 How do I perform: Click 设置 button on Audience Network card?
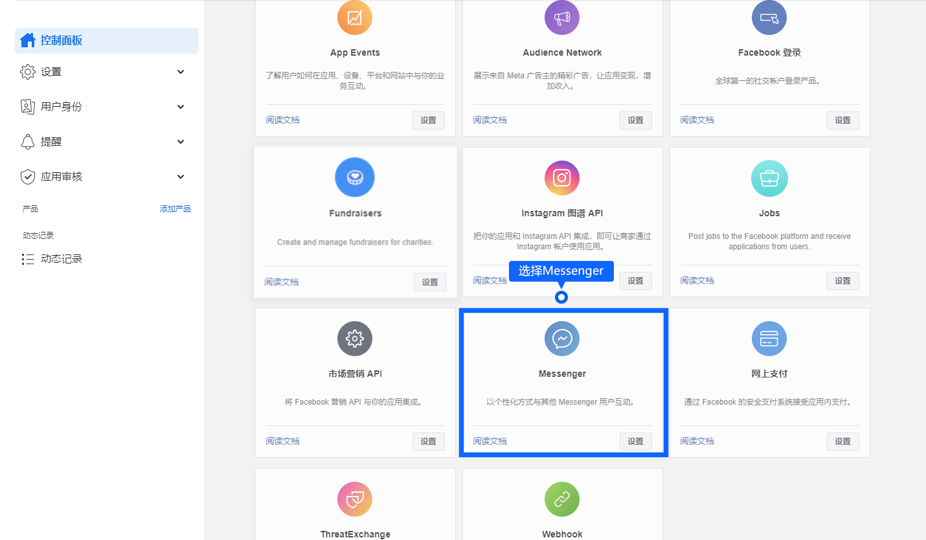(x=636, y=120)
